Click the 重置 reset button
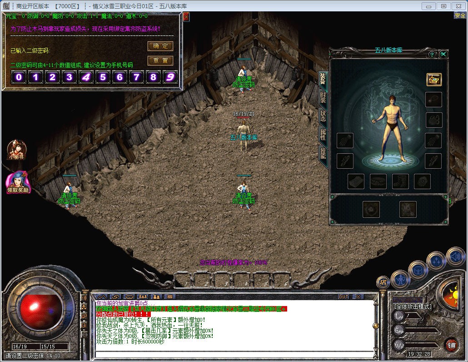Viewport: 468px width, 362px height. pyautogui.click(x=160, y=60)
